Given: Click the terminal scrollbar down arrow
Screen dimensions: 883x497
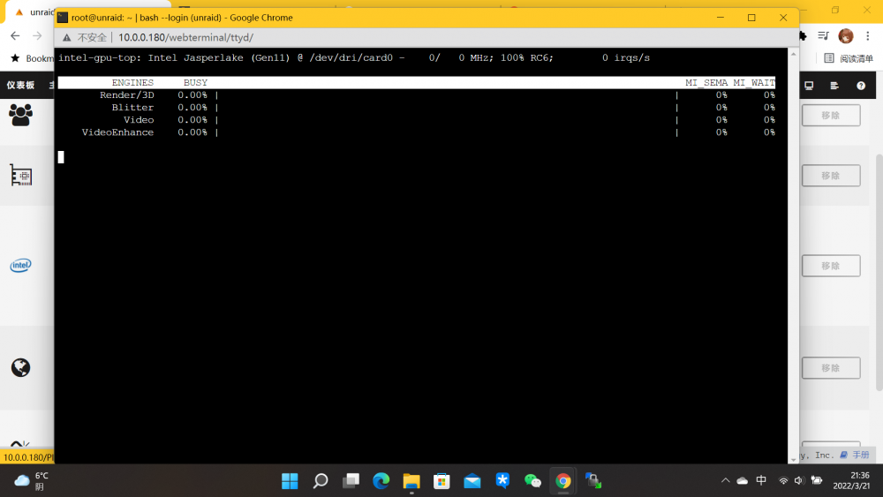Looking at the screenshot, I should point(794,459).
